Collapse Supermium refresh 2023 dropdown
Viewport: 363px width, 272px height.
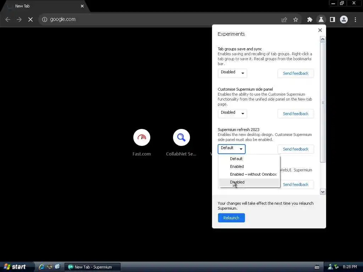231,149
